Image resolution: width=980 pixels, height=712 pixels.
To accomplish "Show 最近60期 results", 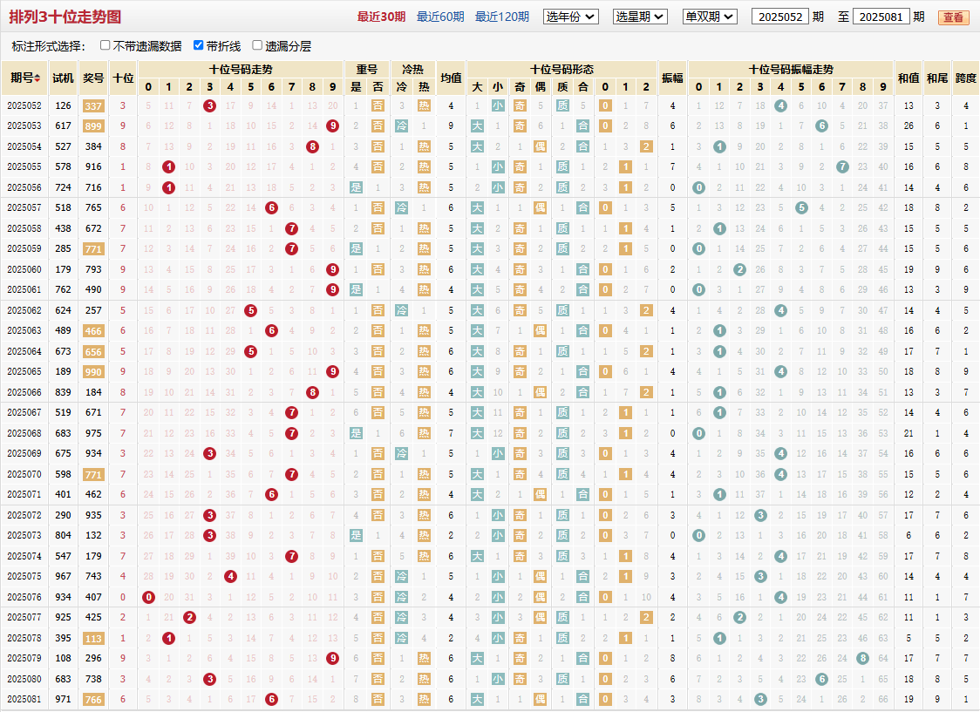I will (x=440, y=17).
